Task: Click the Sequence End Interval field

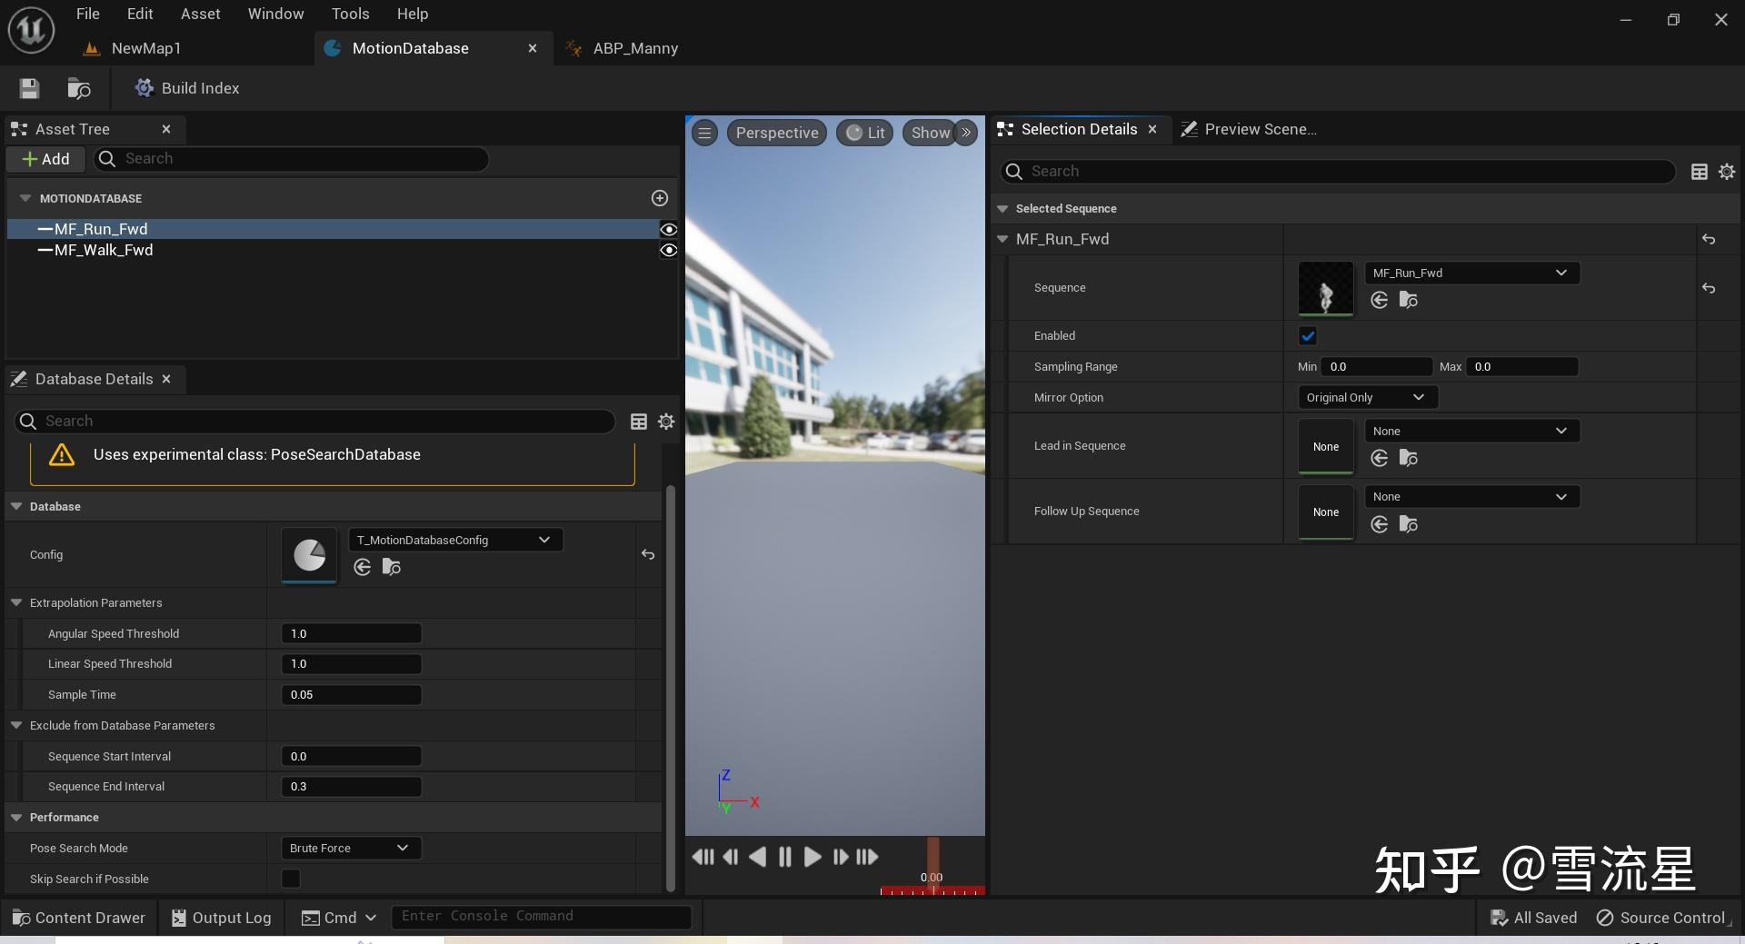Action: [351, 787]
